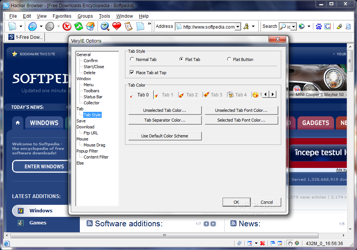Click Use Default Color Scheme button
The width and height of the screenshot is (357, 250).
(x=165, y=136)
